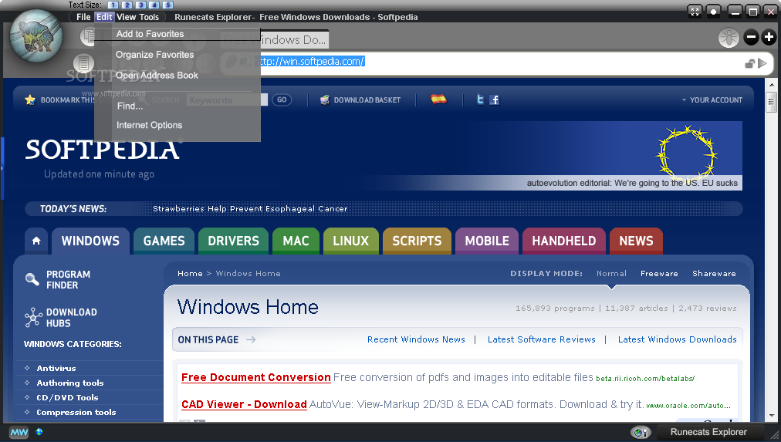This screenshot has width=781, height=442.
Task: Open the Authoring tools category
Action: point(70,383)
